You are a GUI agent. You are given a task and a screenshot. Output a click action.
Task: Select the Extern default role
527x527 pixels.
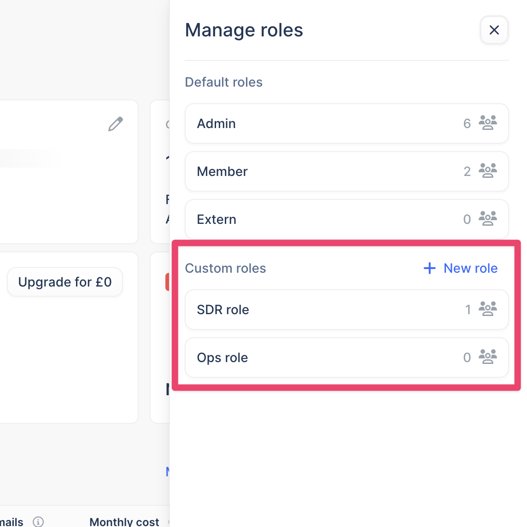pos(322,219)
